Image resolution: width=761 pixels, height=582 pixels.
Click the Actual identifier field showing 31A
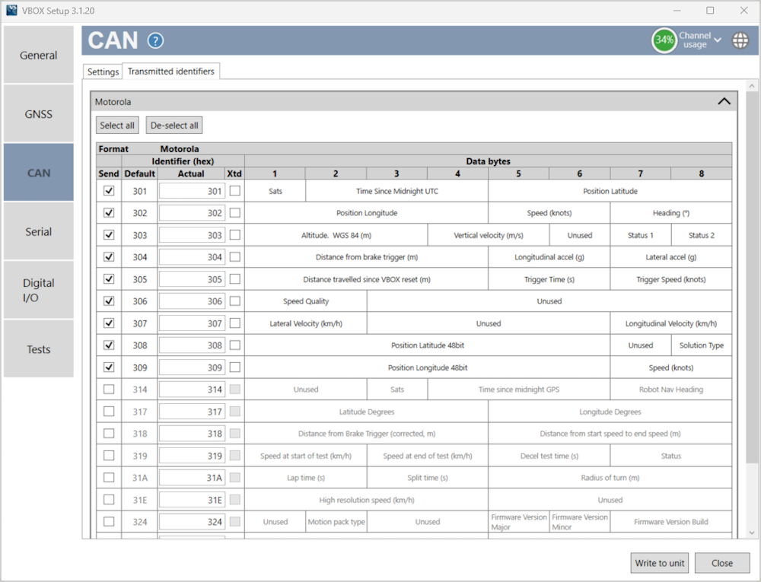point(192,478)
